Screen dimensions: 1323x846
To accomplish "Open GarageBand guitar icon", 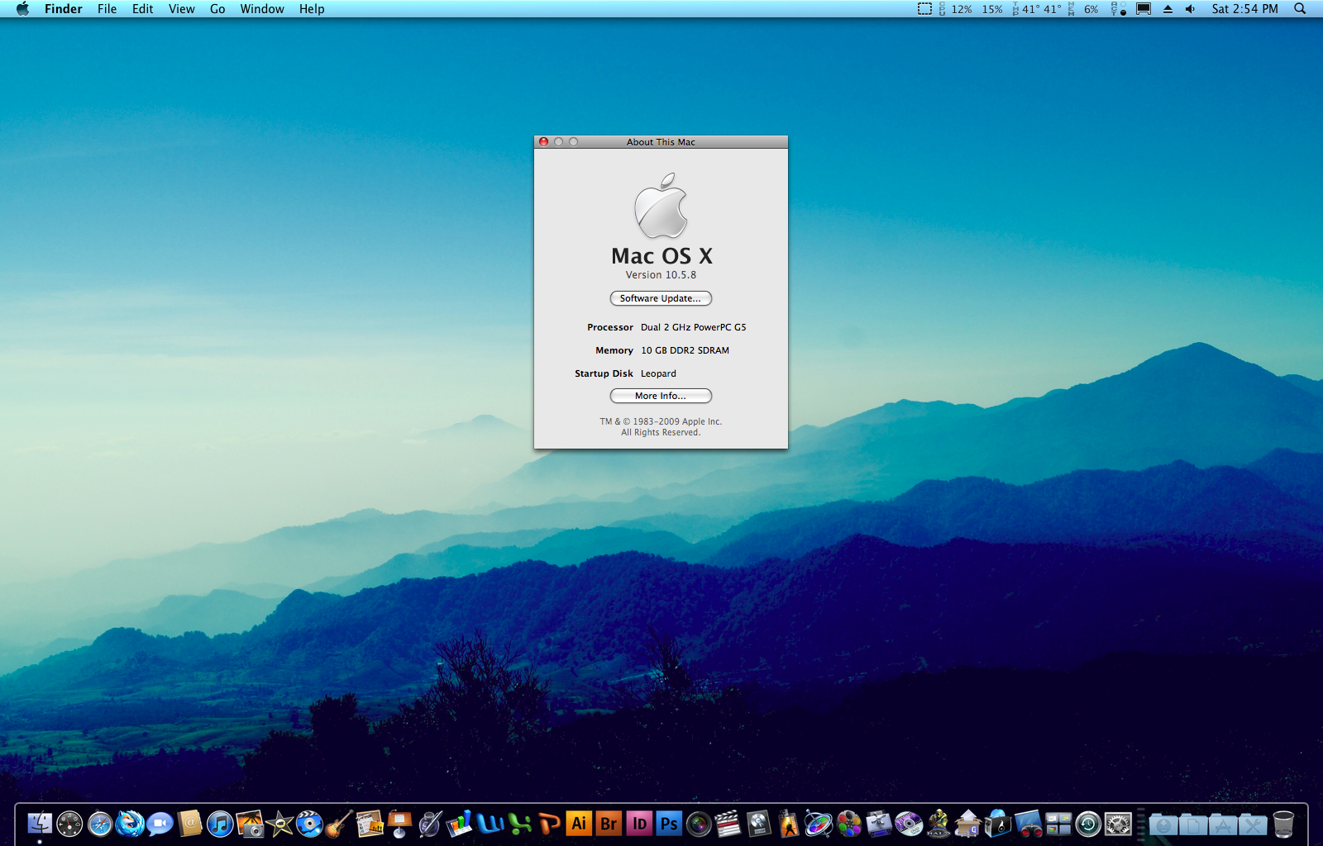I will coord(339,824).
